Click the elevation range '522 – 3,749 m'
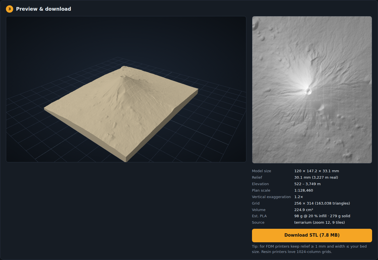378x260 pixels. (307, 184)
